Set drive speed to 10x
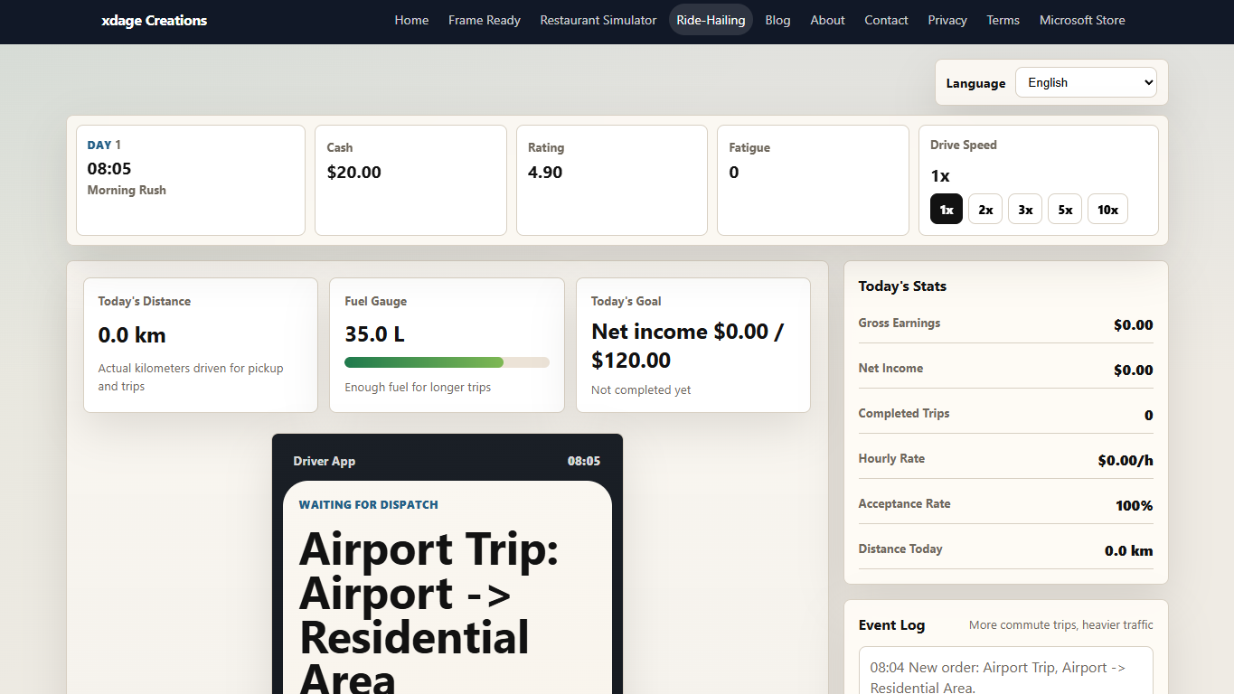Viewport: 1234px width, 694px height. point(1107,210)
